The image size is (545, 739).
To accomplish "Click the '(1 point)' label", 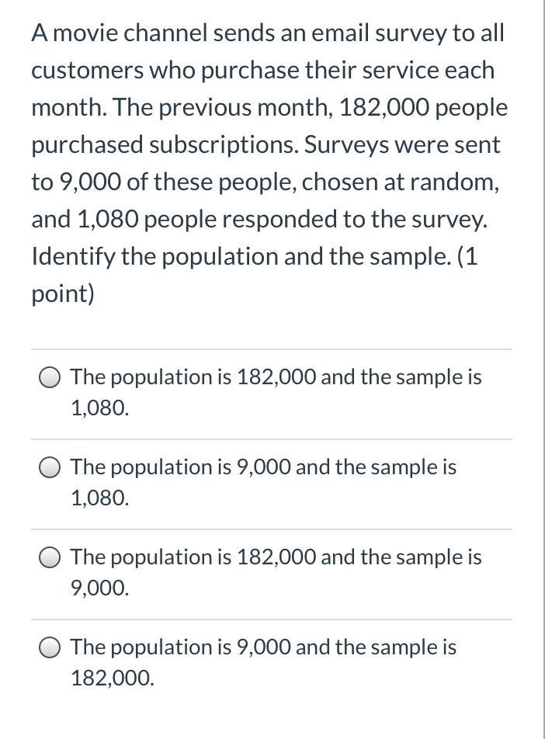I will pyautogui.click(x=62, y=294).
